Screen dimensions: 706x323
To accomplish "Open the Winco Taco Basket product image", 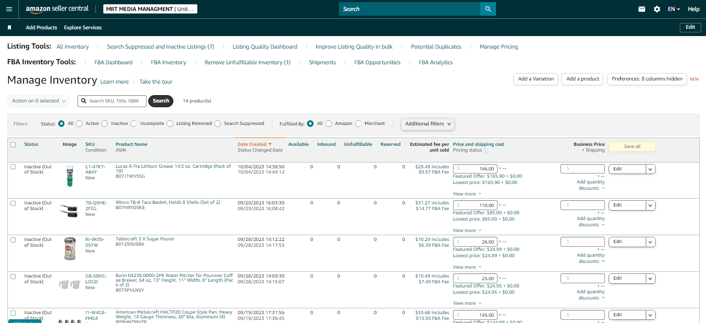I will pos(70,210).
